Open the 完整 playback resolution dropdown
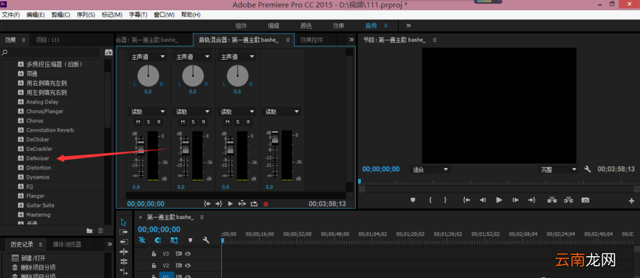The height and width of the screenshot is (278, 640). coord(558,169)
